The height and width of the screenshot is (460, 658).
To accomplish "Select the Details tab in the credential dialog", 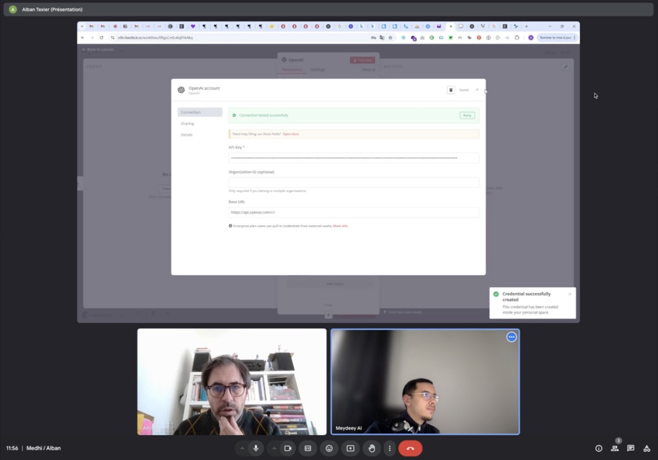I will [x=186, y=135].
